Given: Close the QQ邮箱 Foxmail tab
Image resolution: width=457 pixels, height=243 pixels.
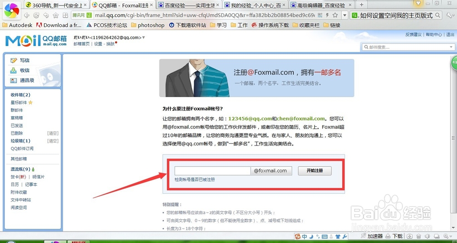Looking at the screenshot, I should point(151,5).
